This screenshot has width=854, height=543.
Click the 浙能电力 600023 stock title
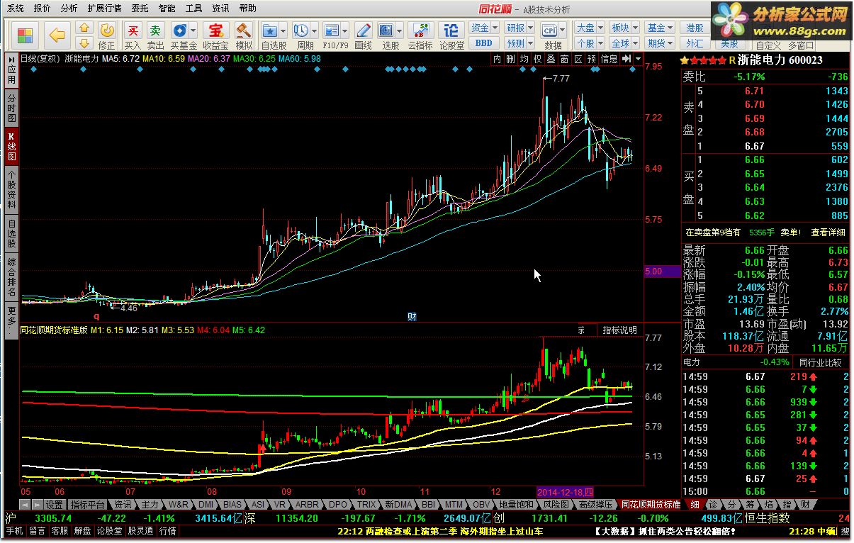tap(780, 60)
